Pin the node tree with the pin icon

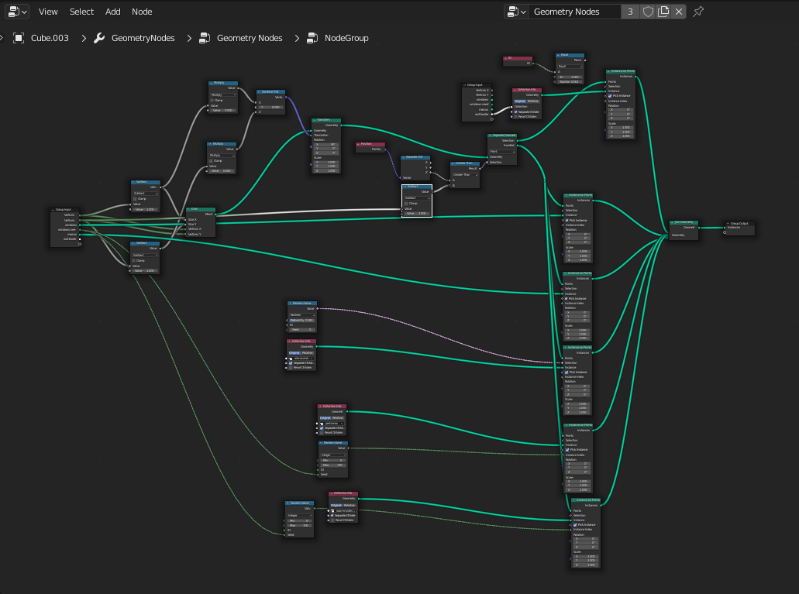(698, 12)
